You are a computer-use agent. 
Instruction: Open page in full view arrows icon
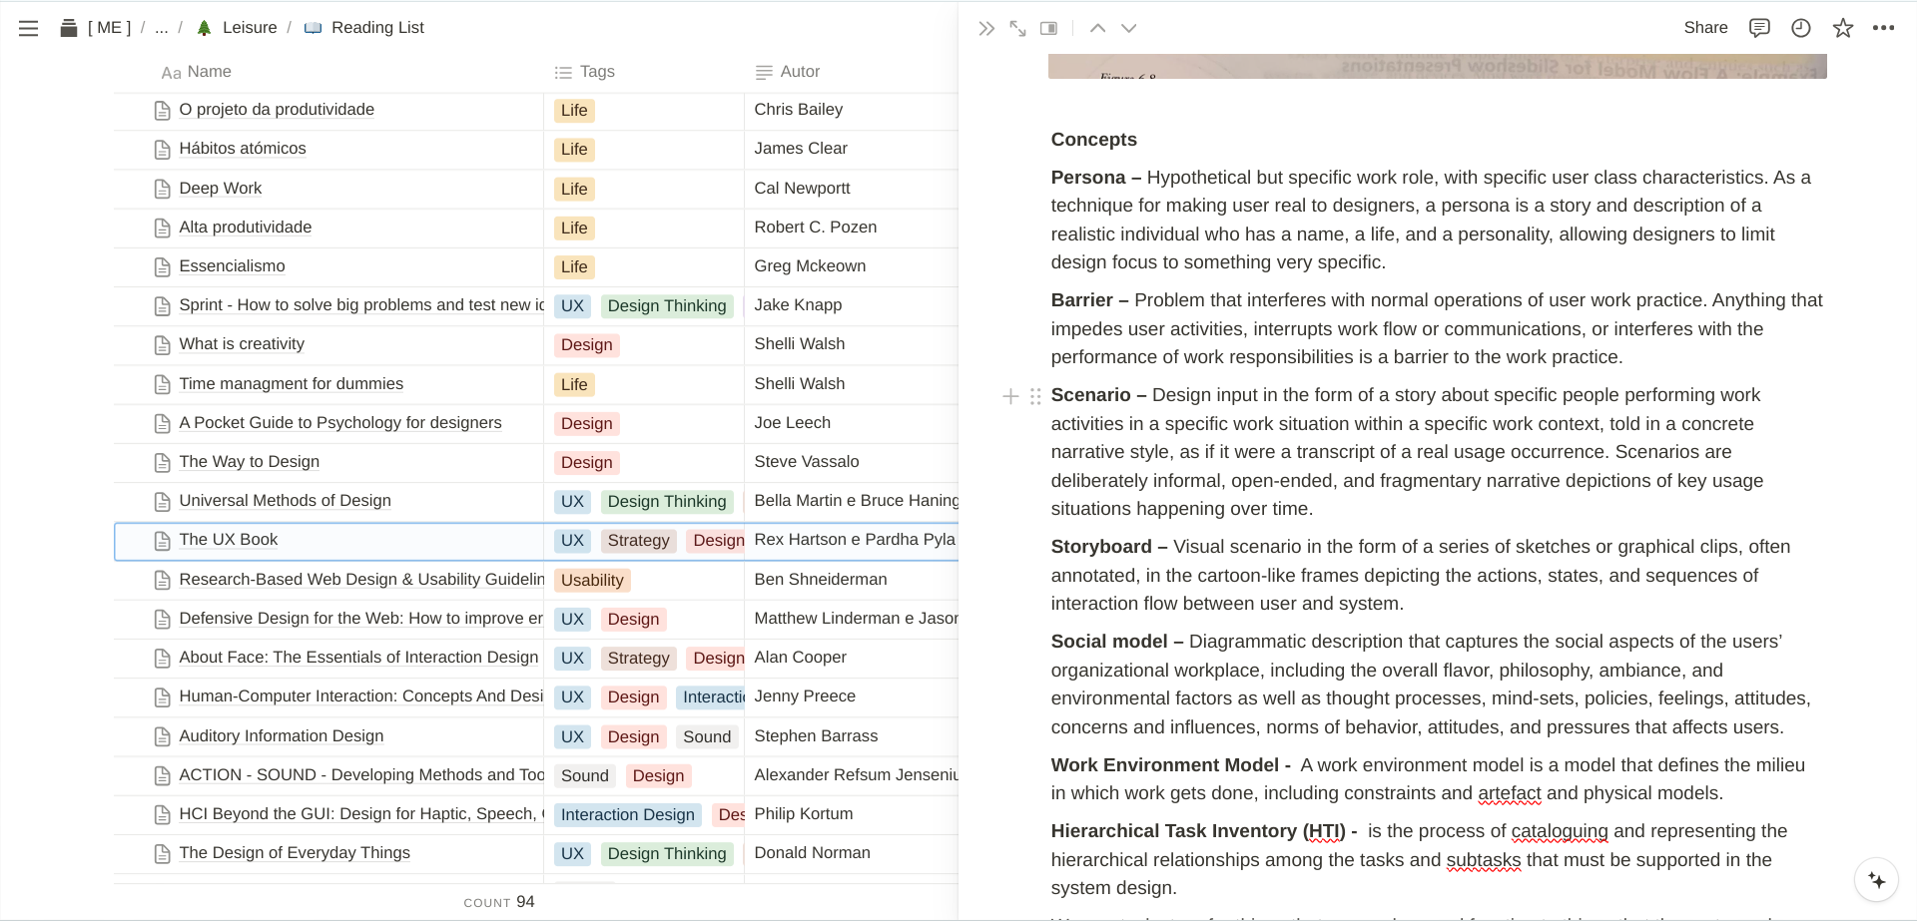[1017, 28]
